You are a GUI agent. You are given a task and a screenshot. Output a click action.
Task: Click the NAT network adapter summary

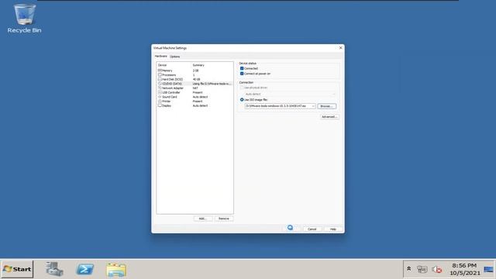tap(195, 88)
